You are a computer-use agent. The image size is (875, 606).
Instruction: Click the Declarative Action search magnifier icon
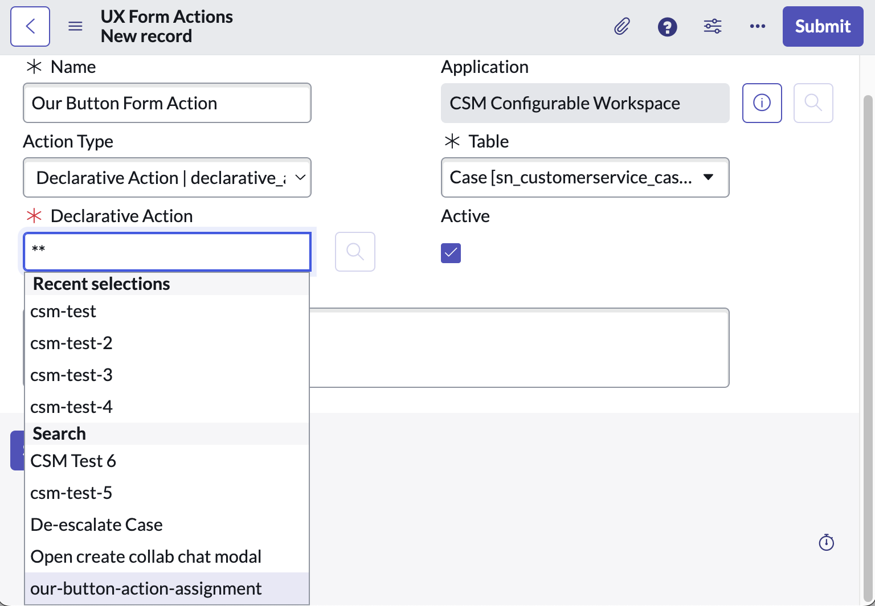coord(355,251)
